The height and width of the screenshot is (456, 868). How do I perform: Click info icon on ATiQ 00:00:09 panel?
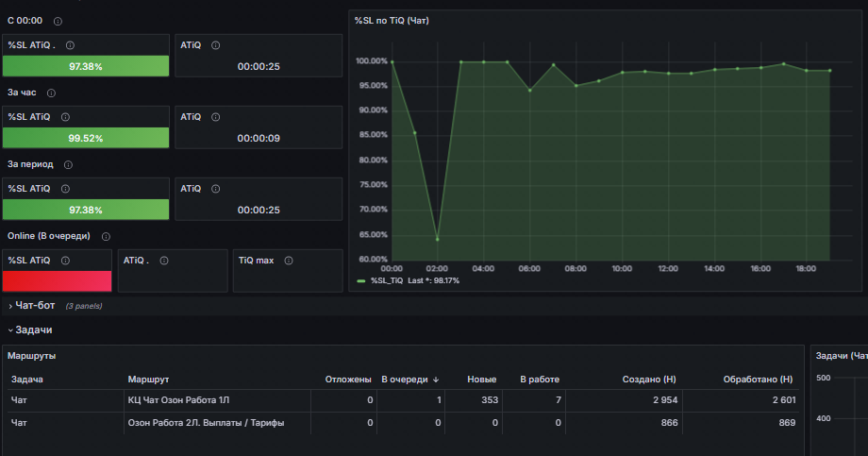coord(216,117)
